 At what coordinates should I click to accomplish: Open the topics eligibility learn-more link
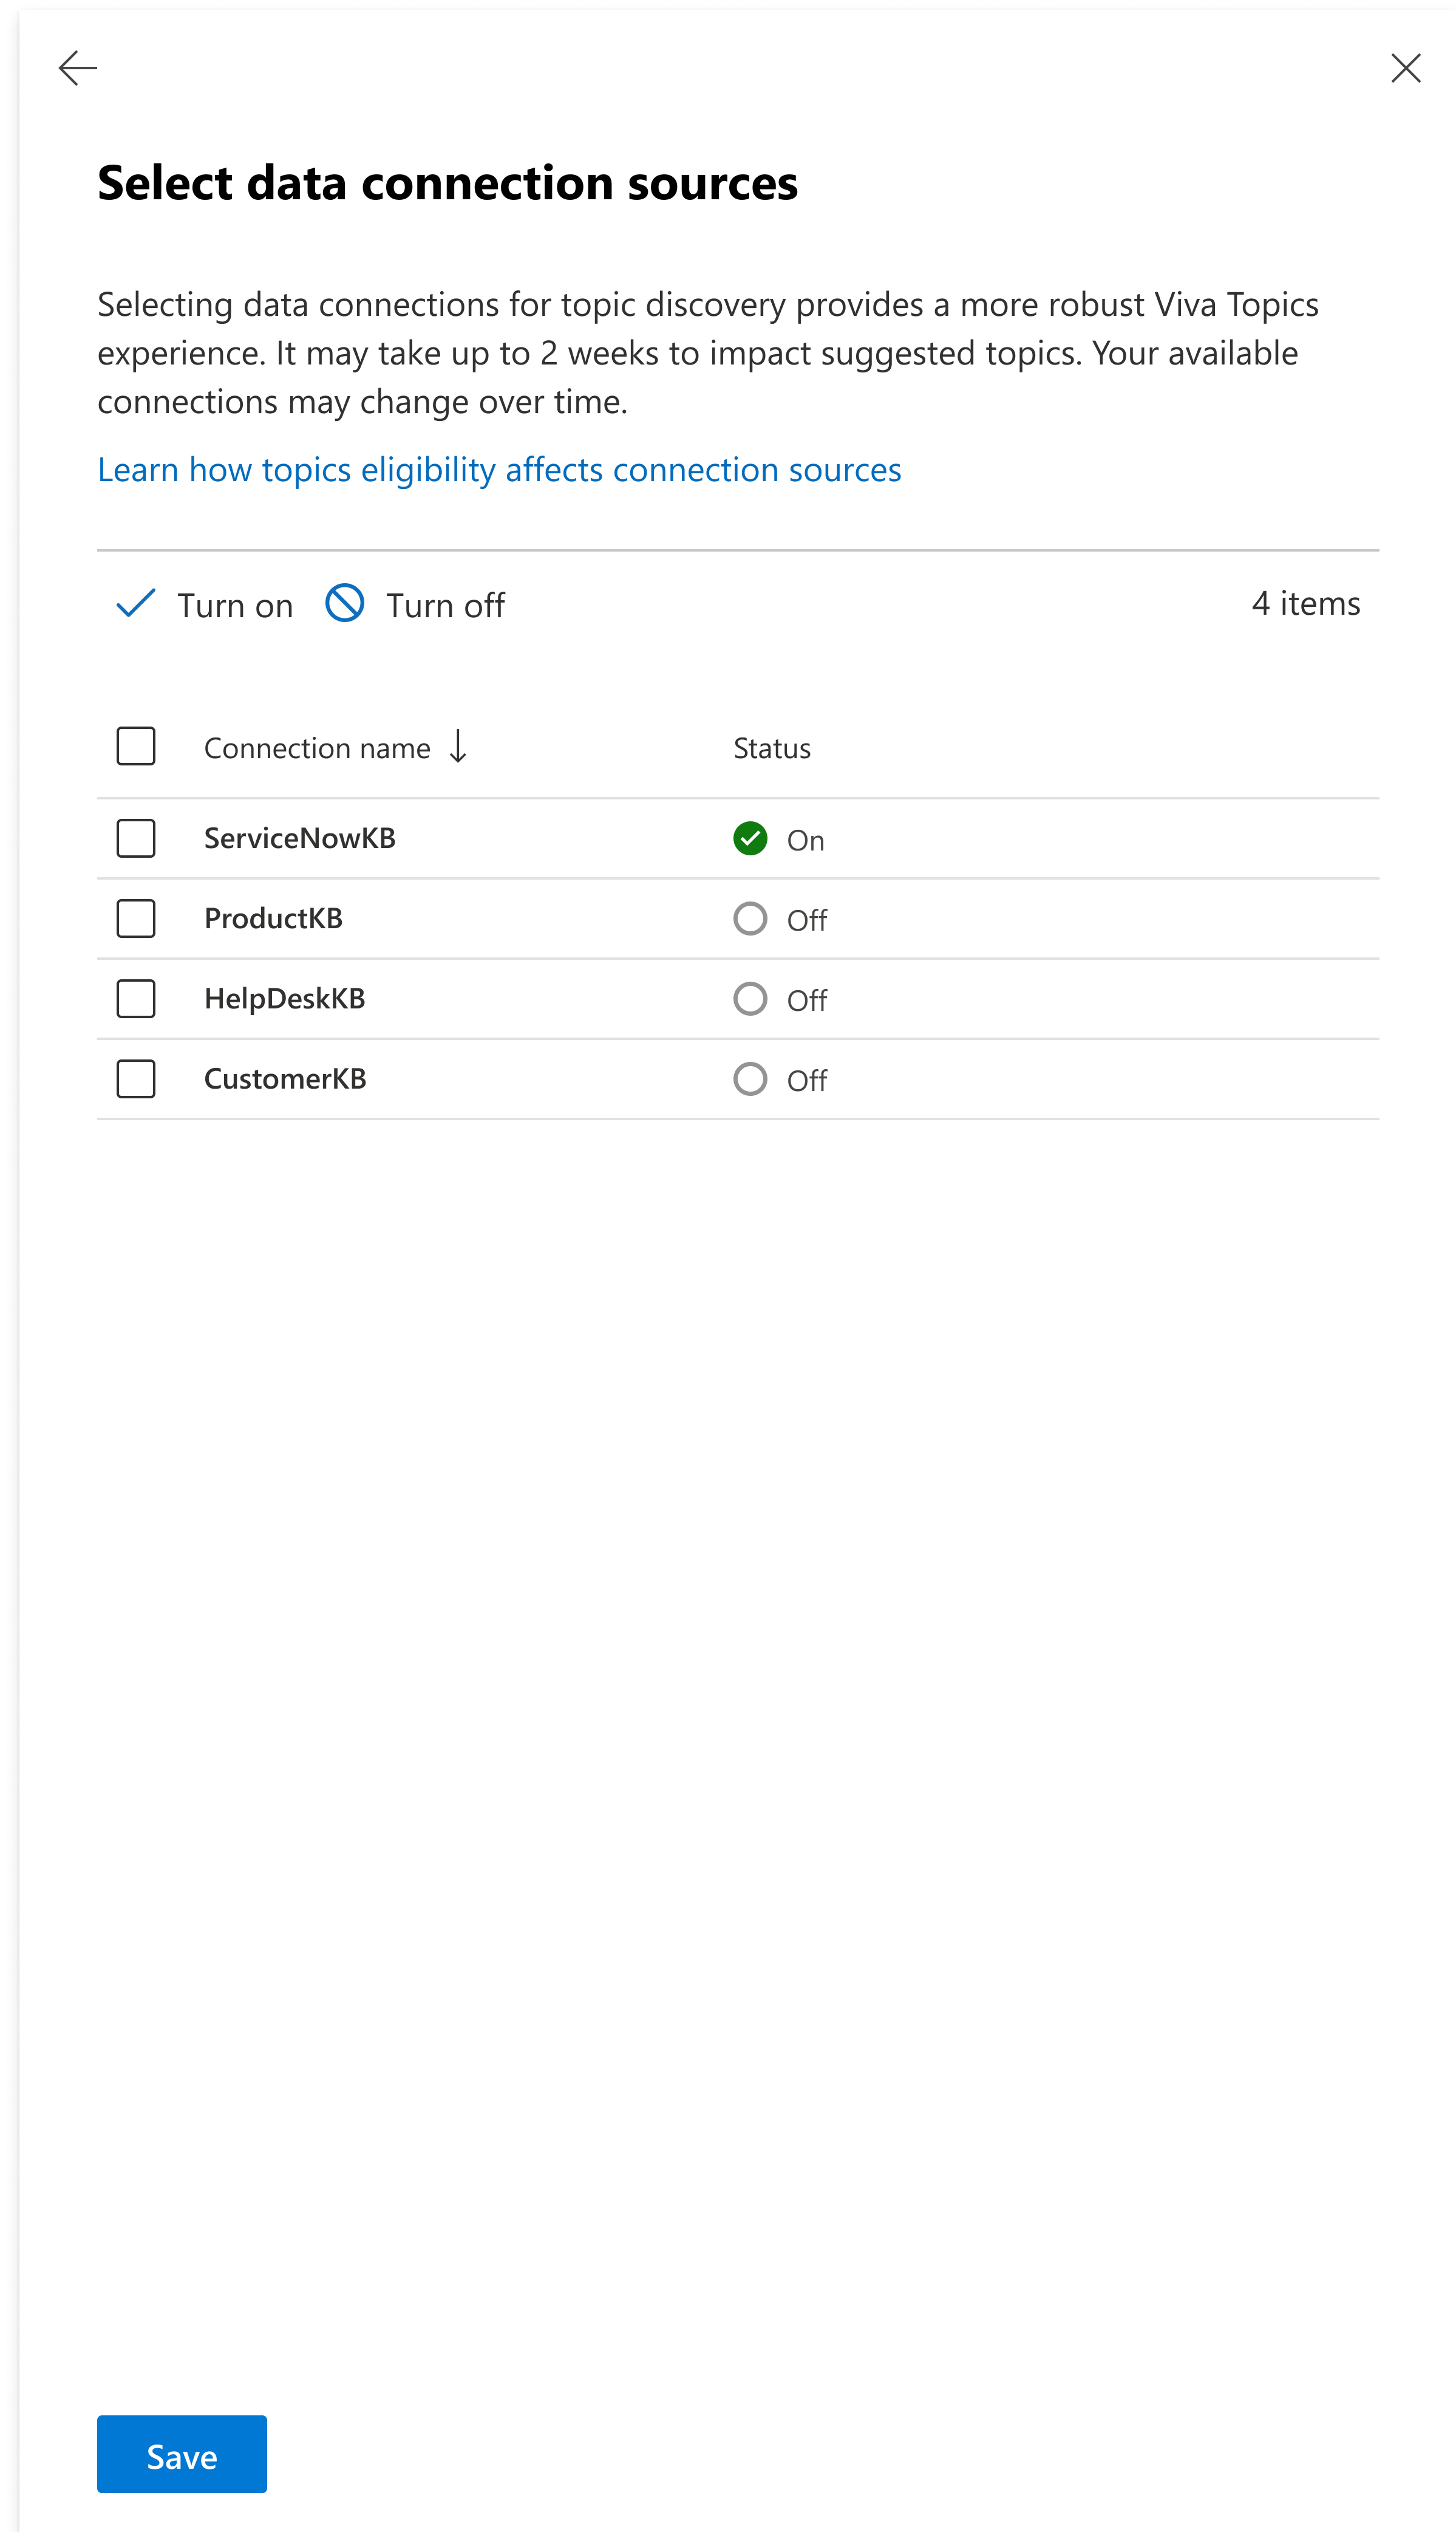pyautogui.click(x=499, y=469)
